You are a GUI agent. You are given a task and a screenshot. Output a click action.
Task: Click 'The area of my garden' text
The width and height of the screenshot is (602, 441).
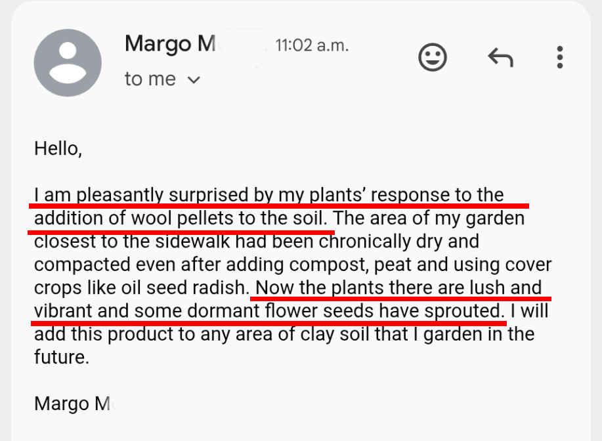click(x=429, y=218)
